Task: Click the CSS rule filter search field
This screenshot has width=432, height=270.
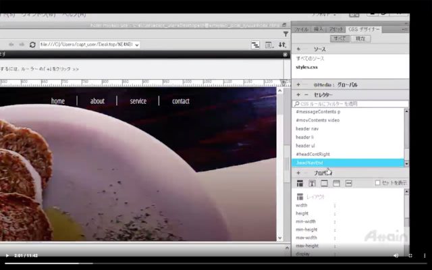Action: (350, 104)
